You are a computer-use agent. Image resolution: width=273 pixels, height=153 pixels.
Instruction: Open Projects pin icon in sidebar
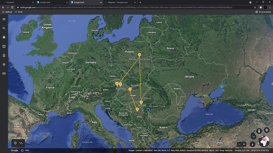(4, 55)
